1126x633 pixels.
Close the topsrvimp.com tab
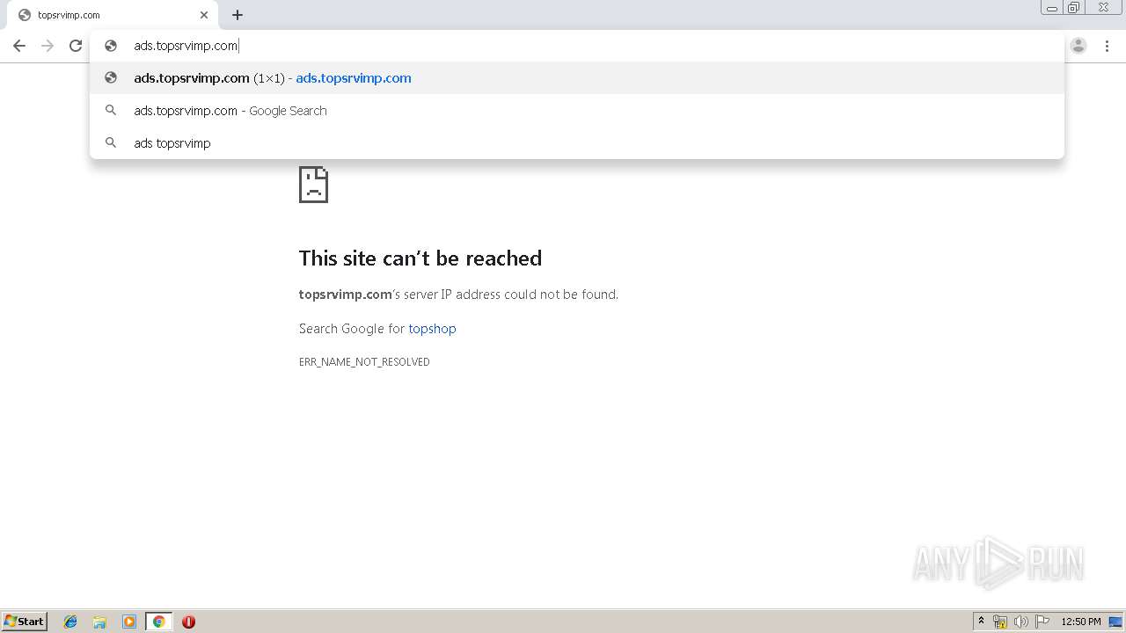click(x=204, y=15)
